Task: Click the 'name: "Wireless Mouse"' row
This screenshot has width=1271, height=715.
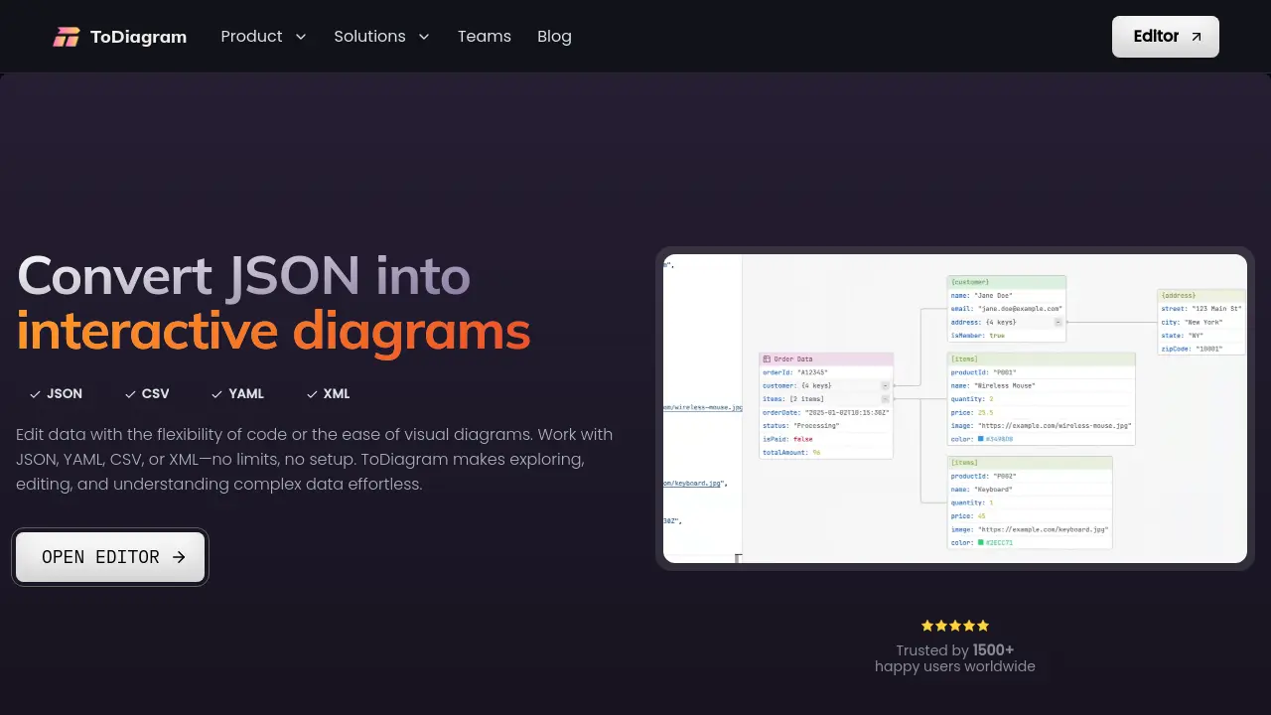Action: pos(1041,385)
